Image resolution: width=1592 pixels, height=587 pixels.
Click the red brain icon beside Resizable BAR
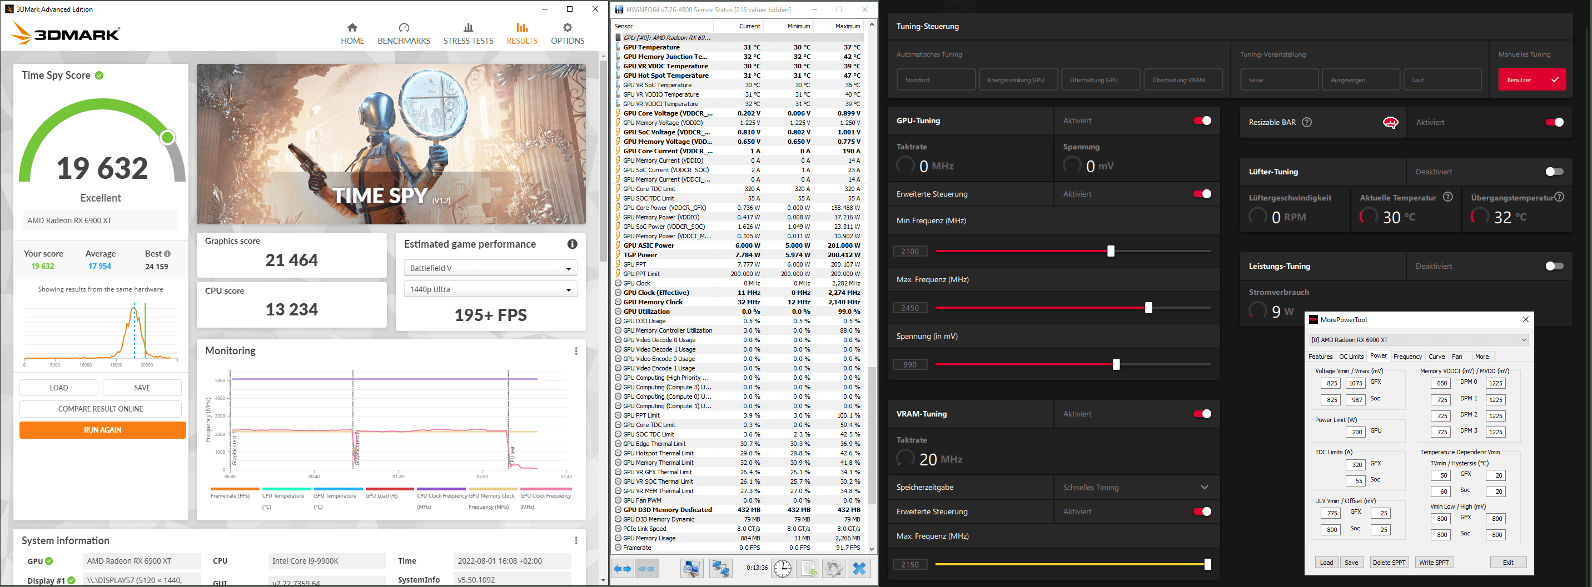[x=1390, y=122]
